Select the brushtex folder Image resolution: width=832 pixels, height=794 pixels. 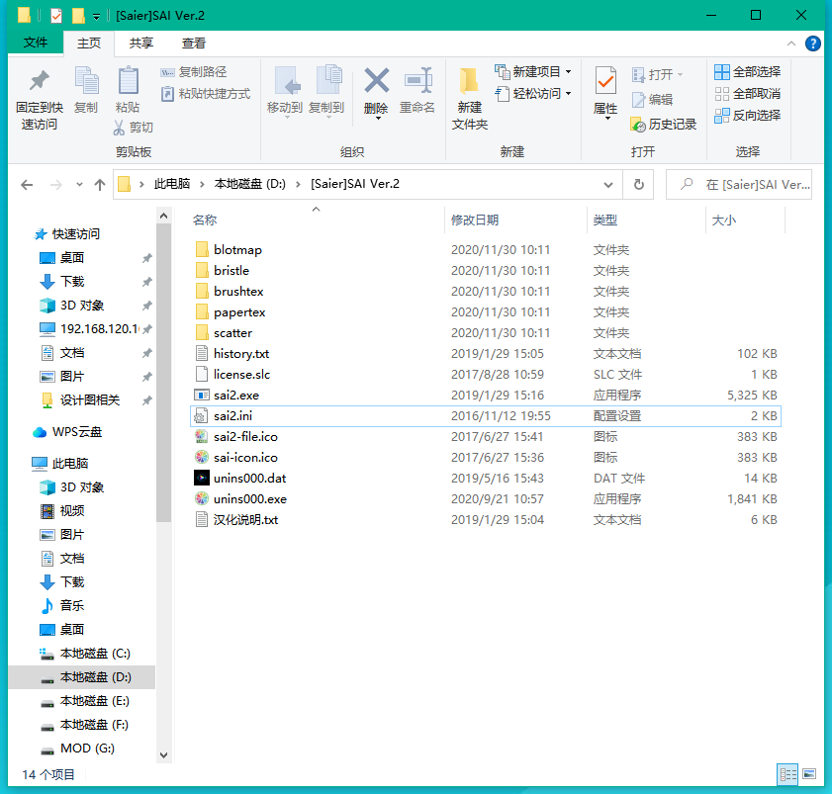pos(238,291)
